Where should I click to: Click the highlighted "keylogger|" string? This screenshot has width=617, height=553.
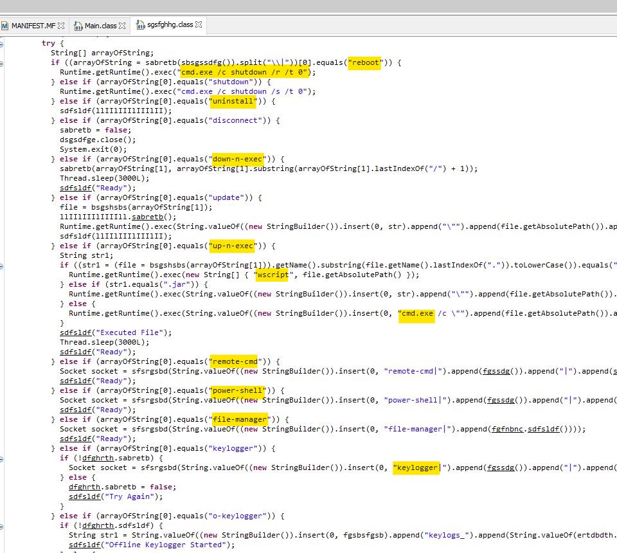[418, 467]
